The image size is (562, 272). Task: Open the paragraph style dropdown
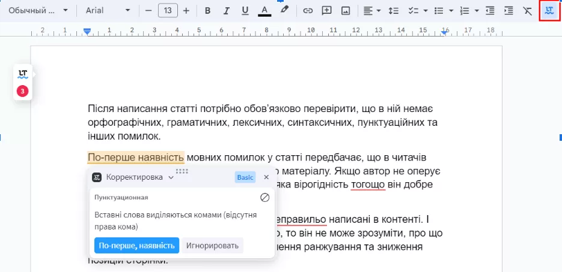pos(38,11)
